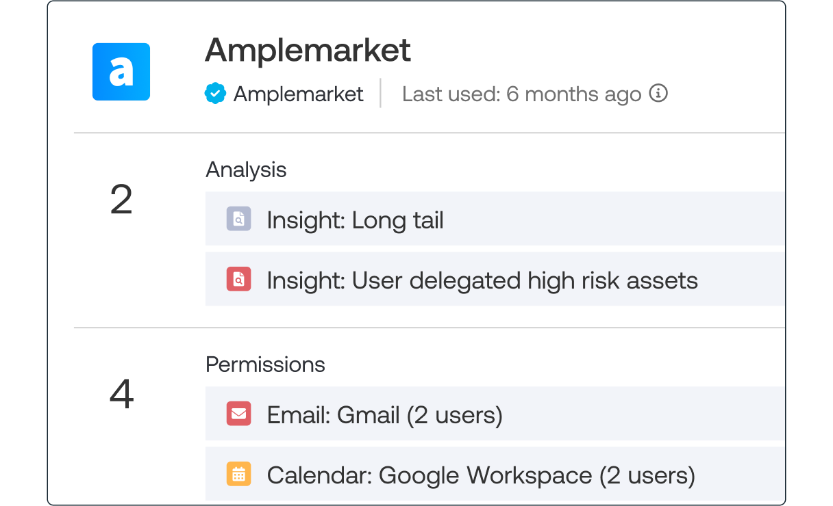Click the blue Amplemarket app logo

coord(121,72)
